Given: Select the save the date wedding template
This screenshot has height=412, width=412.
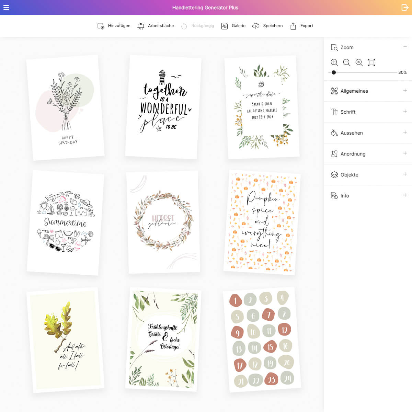Looking at the screenshot, I should [262, 107].
